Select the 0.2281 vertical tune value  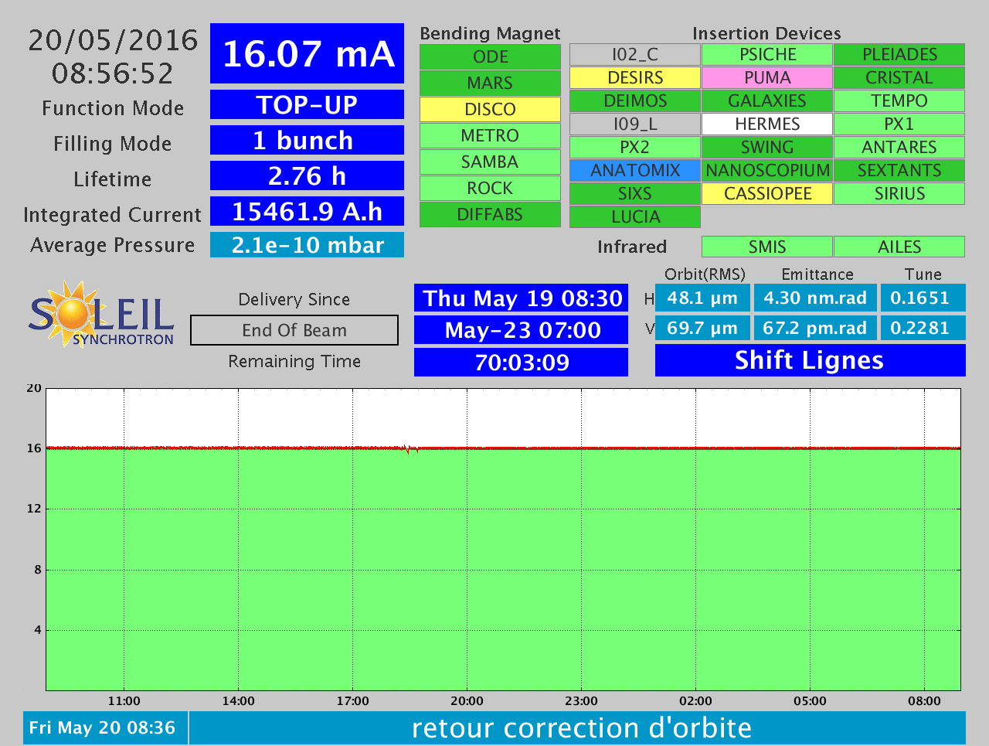click(923, 328)
